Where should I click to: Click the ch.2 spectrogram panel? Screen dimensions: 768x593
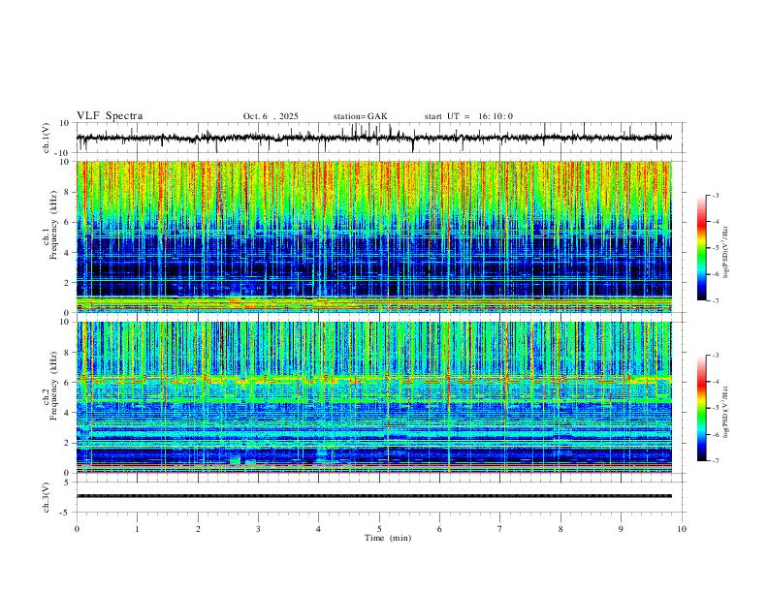[373, 397]
